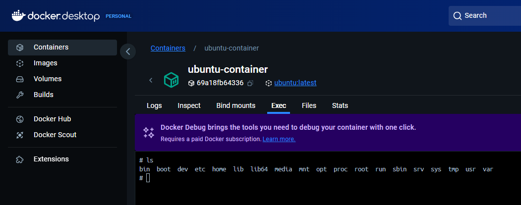Copy container ID 69a18fb64336
This screenshot has height=205, width=521.
coord(251,83)
